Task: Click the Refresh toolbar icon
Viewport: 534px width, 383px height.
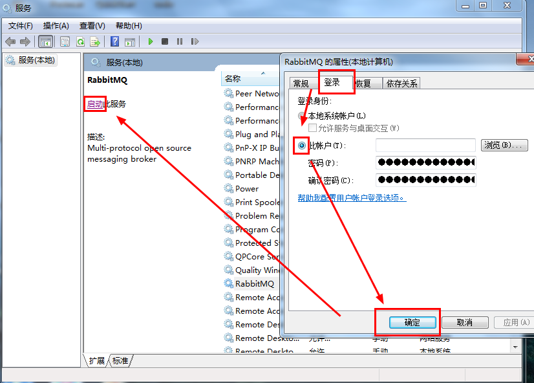Action: click(80, 41)
